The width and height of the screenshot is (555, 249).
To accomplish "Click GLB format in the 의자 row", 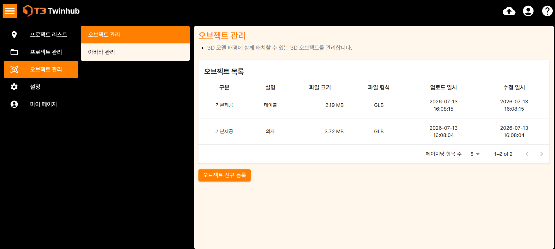I will point(379,131).
